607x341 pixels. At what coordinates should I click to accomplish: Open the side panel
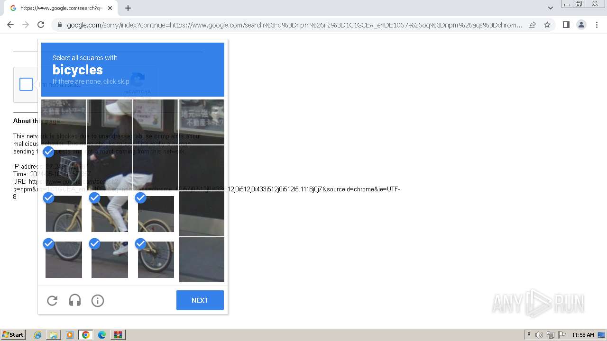[x=566, y=25]
